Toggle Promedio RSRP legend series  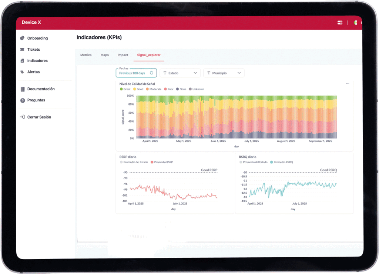click(152, 162)
